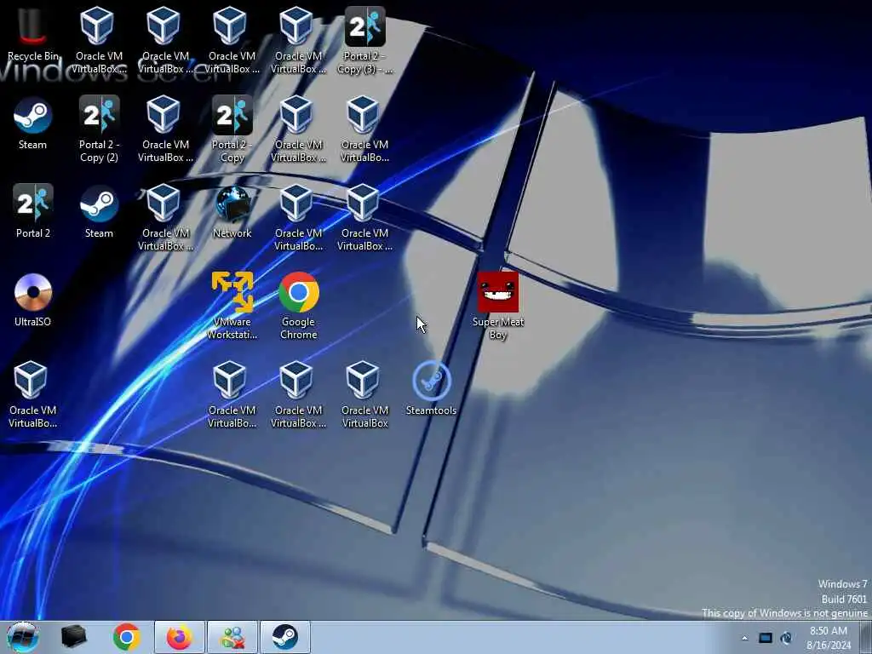Select the Portal 2 desktop icon above UltraISO

(33, 211)
